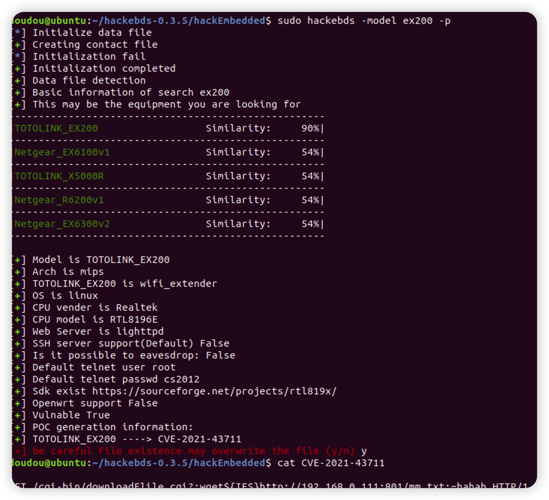The width and height of the screenshot is (549, 500).
Task: Click 'Openwrt support False' line
Action: (x=95, y=403)
